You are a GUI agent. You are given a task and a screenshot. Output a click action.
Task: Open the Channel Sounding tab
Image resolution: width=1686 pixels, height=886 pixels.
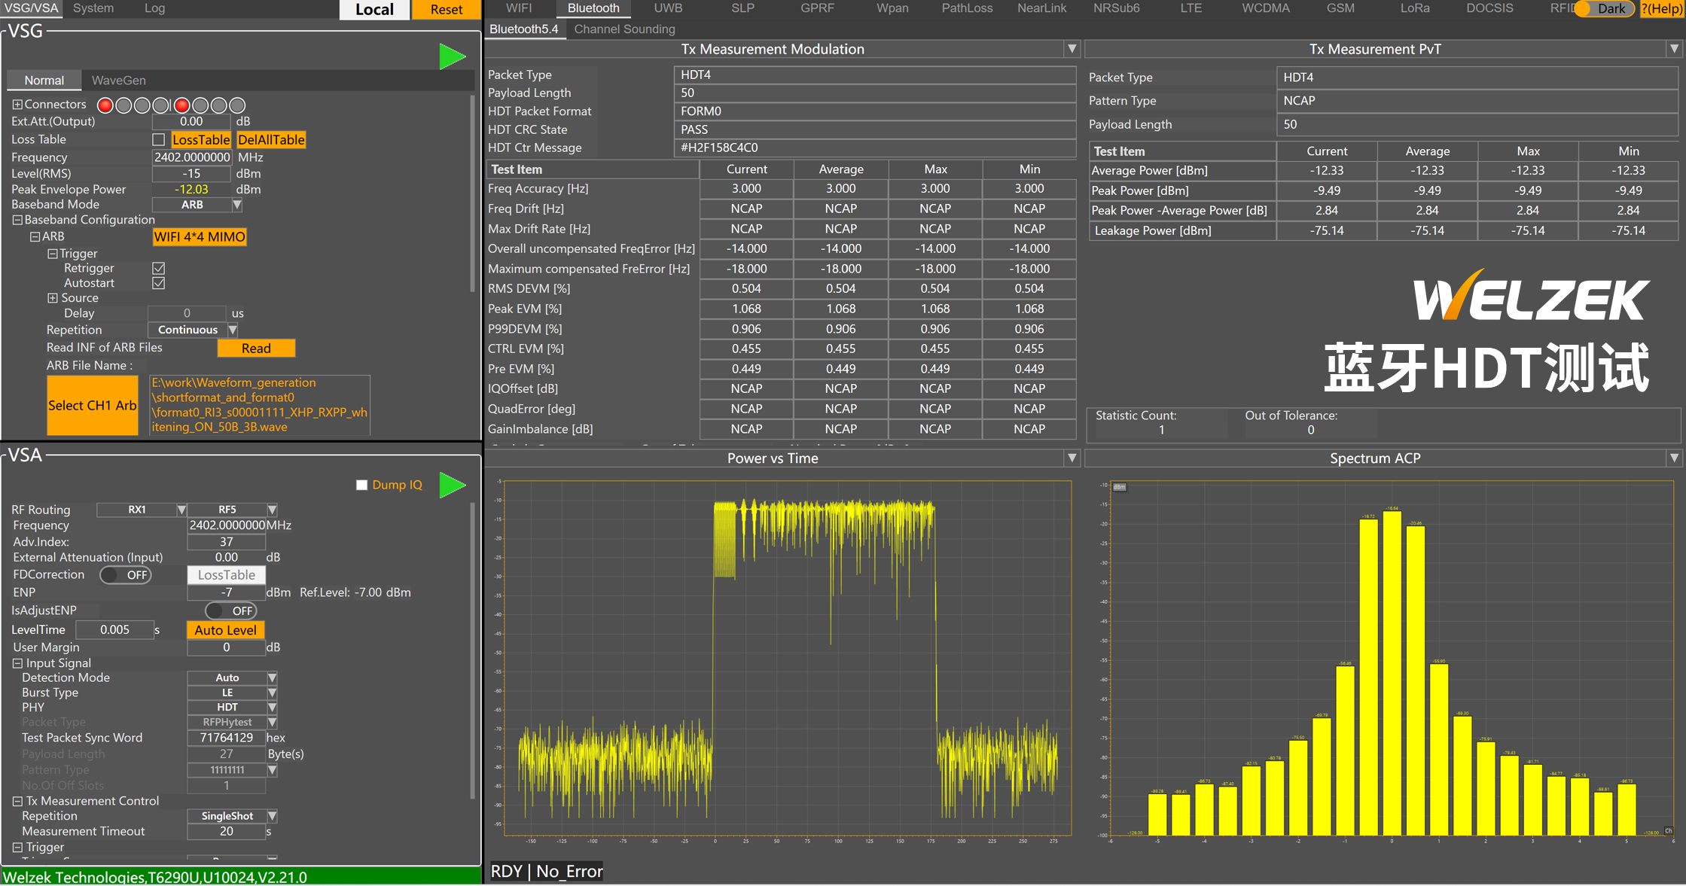pyautogui.click(x=624, y=29)
